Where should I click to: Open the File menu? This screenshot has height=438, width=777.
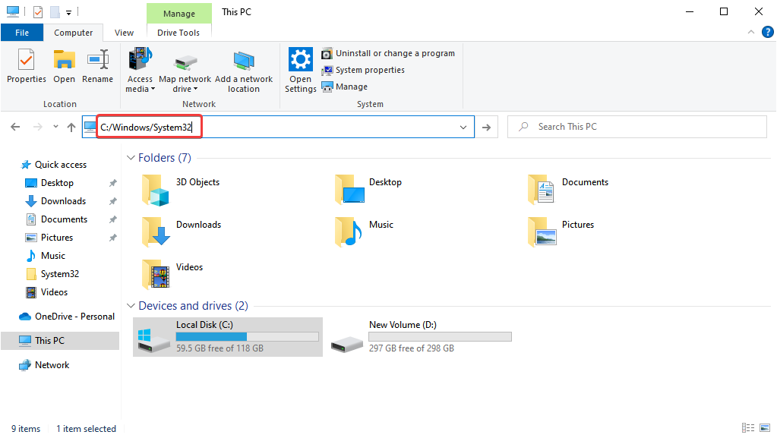(22, 33)
